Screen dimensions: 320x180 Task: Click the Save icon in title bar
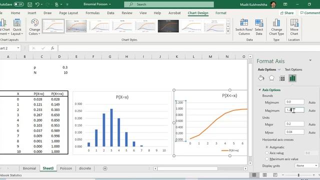pyautogui.click(x=30, y=4)
